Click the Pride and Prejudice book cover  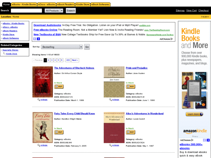pyautogui.click(x=114, y=82)
